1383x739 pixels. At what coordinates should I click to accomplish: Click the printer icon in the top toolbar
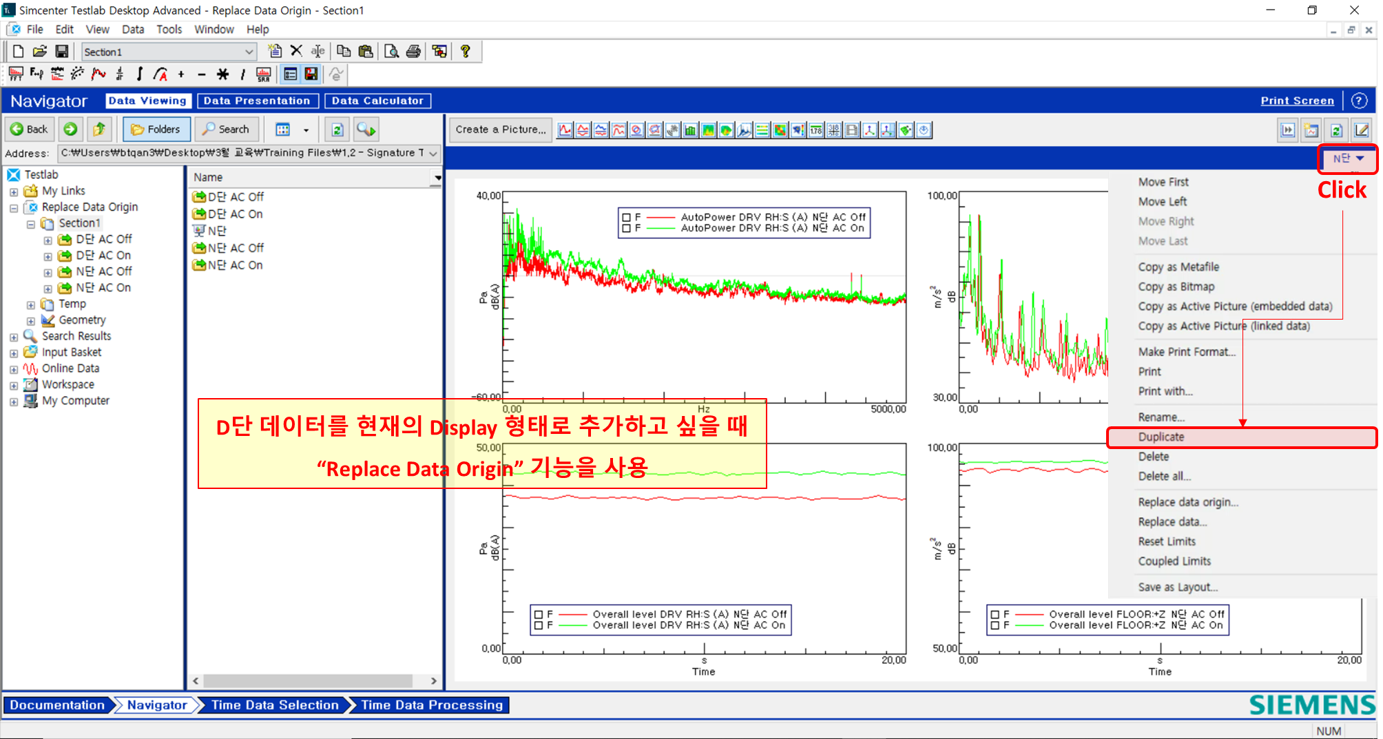click(x=413, y=51)
